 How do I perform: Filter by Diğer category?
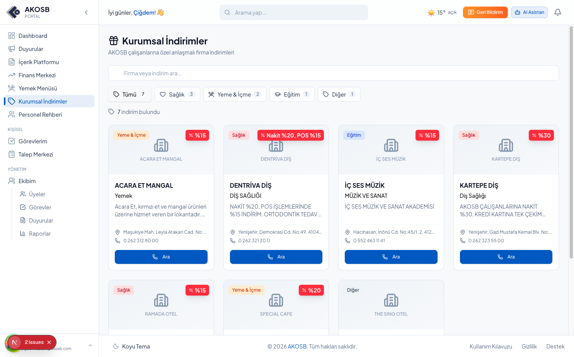point(339,94)
